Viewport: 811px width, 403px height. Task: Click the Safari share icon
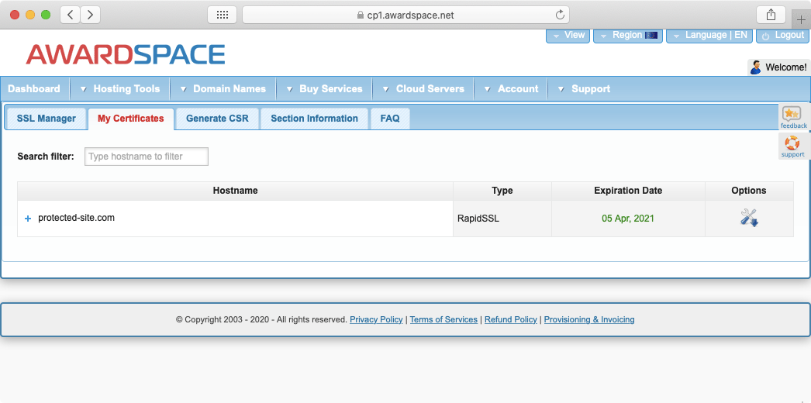(x=771, y=15)
